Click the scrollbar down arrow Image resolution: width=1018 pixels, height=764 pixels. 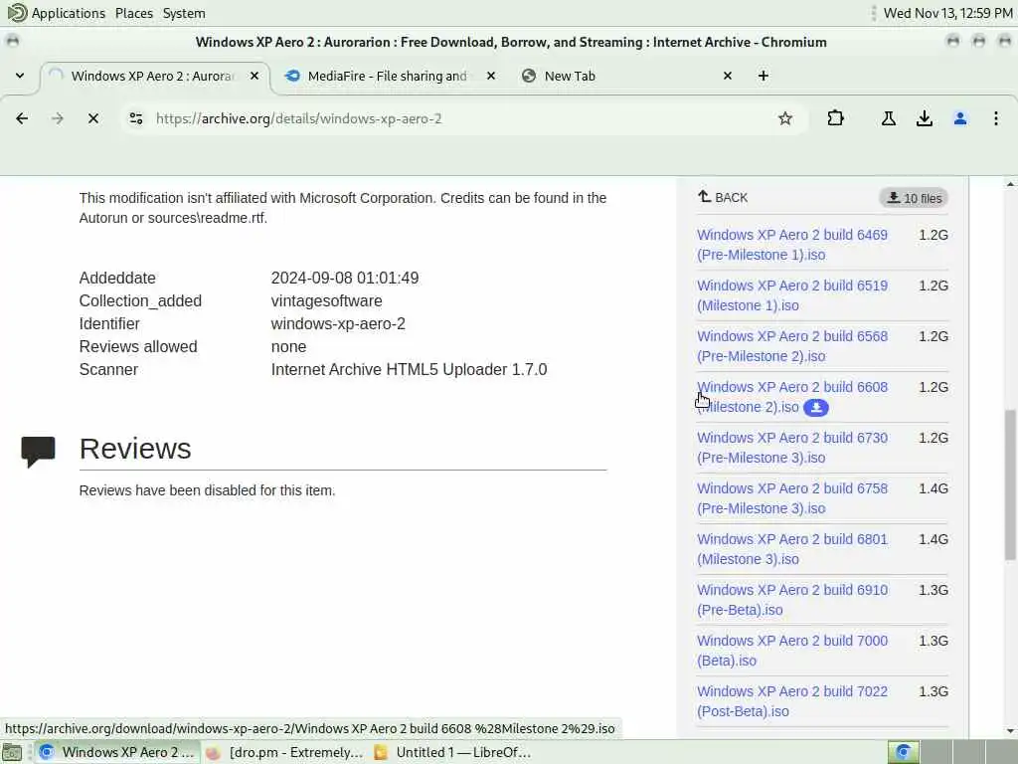[x=1010, y=731]
